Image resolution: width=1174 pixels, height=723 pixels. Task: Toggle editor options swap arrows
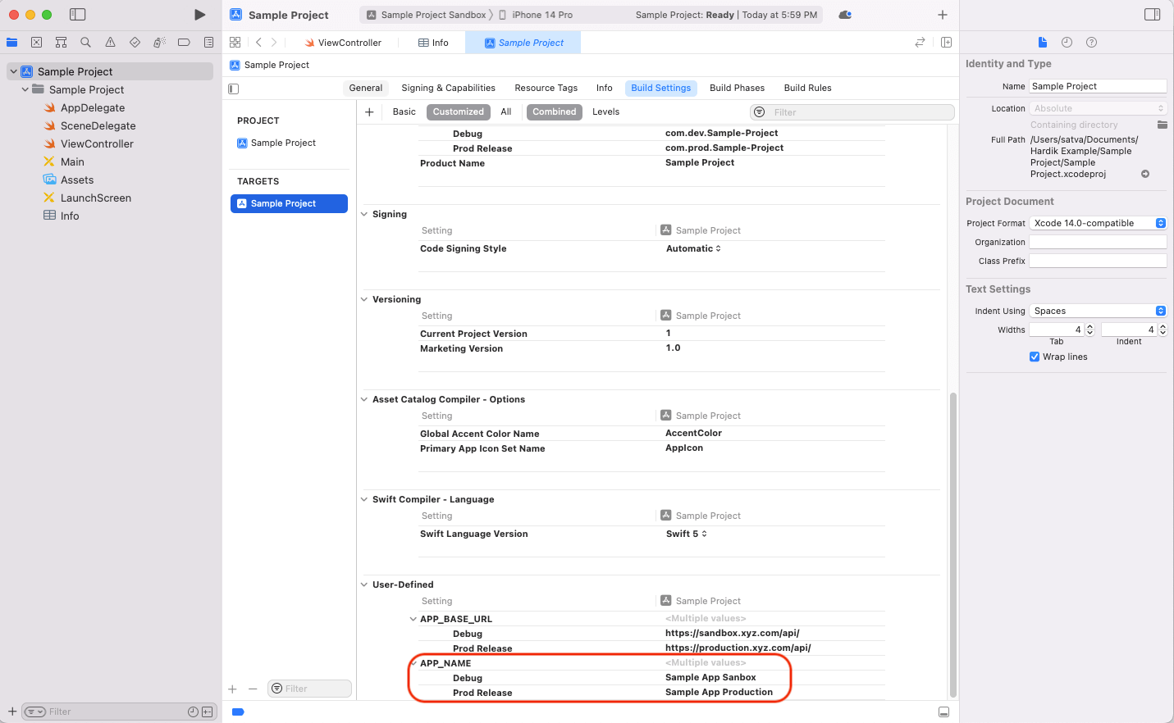coord(920,43)
